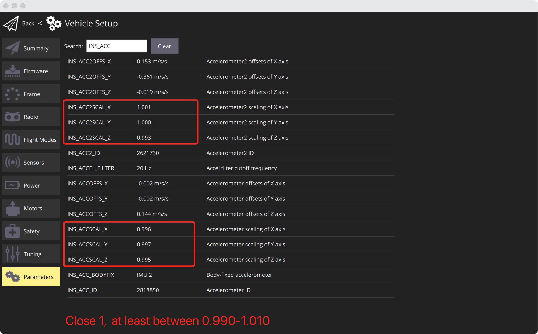This screenshot has height=334, width=538.
Task: Focus the Search field containing INS_ACC
Action: [117, 46]
